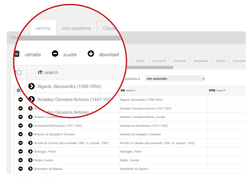Click the download arrow icon
Image resolution: width=250 pixels, height=177 pixels.
pos(91,54)
